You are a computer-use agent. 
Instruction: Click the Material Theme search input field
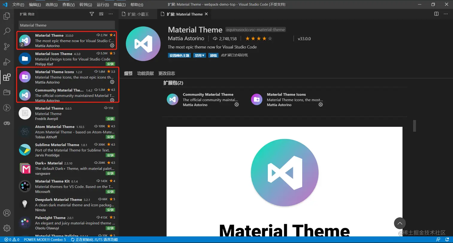67,25
